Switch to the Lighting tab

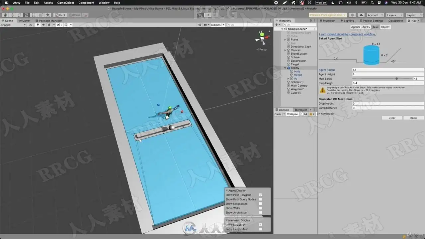coord(347,21)
